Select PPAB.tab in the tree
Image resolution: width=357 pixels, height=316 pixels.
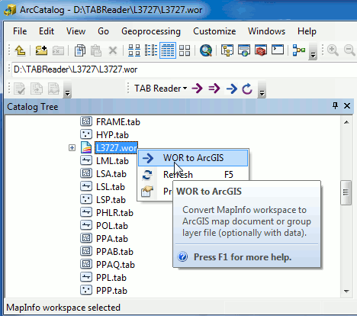[x=114, y=252]
